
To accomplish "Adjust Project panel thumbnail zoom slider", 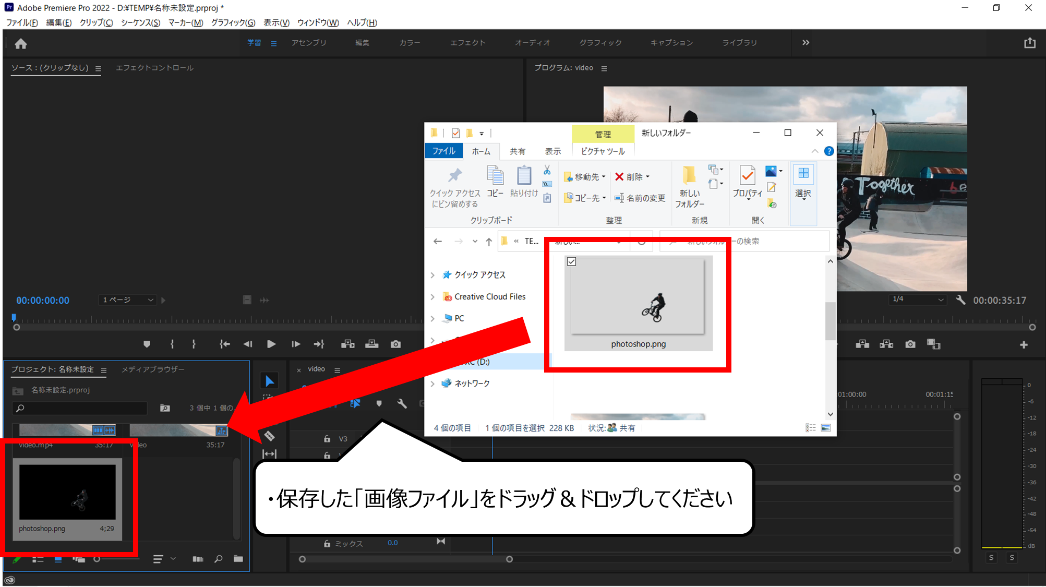I will (x=117, y=559).
